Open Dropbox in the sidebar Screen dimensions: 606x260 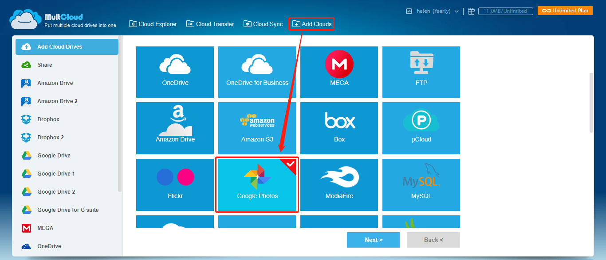click(x=67, y=119)
